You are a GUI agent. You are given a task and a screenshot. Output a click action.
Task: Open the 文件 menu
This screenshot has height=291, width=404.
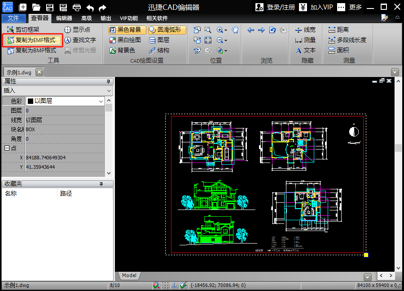[13, 18]
